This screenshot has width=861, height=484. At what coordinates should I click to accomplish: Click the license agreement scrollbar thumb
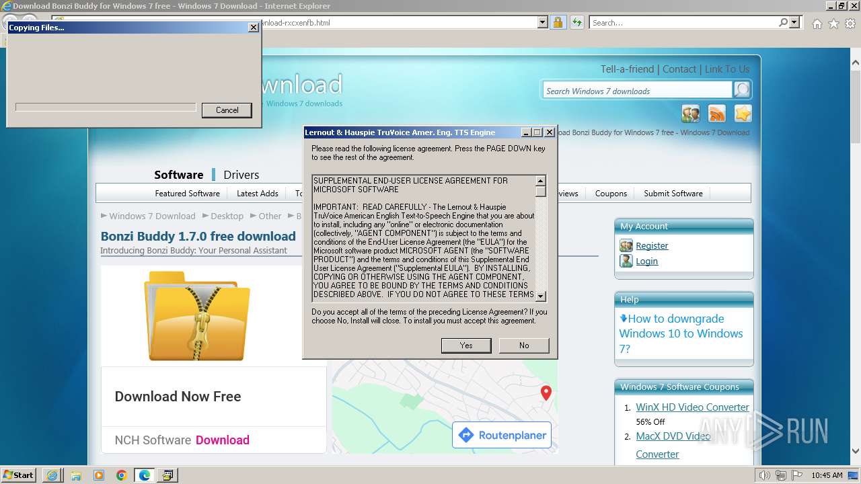[540, 192]
